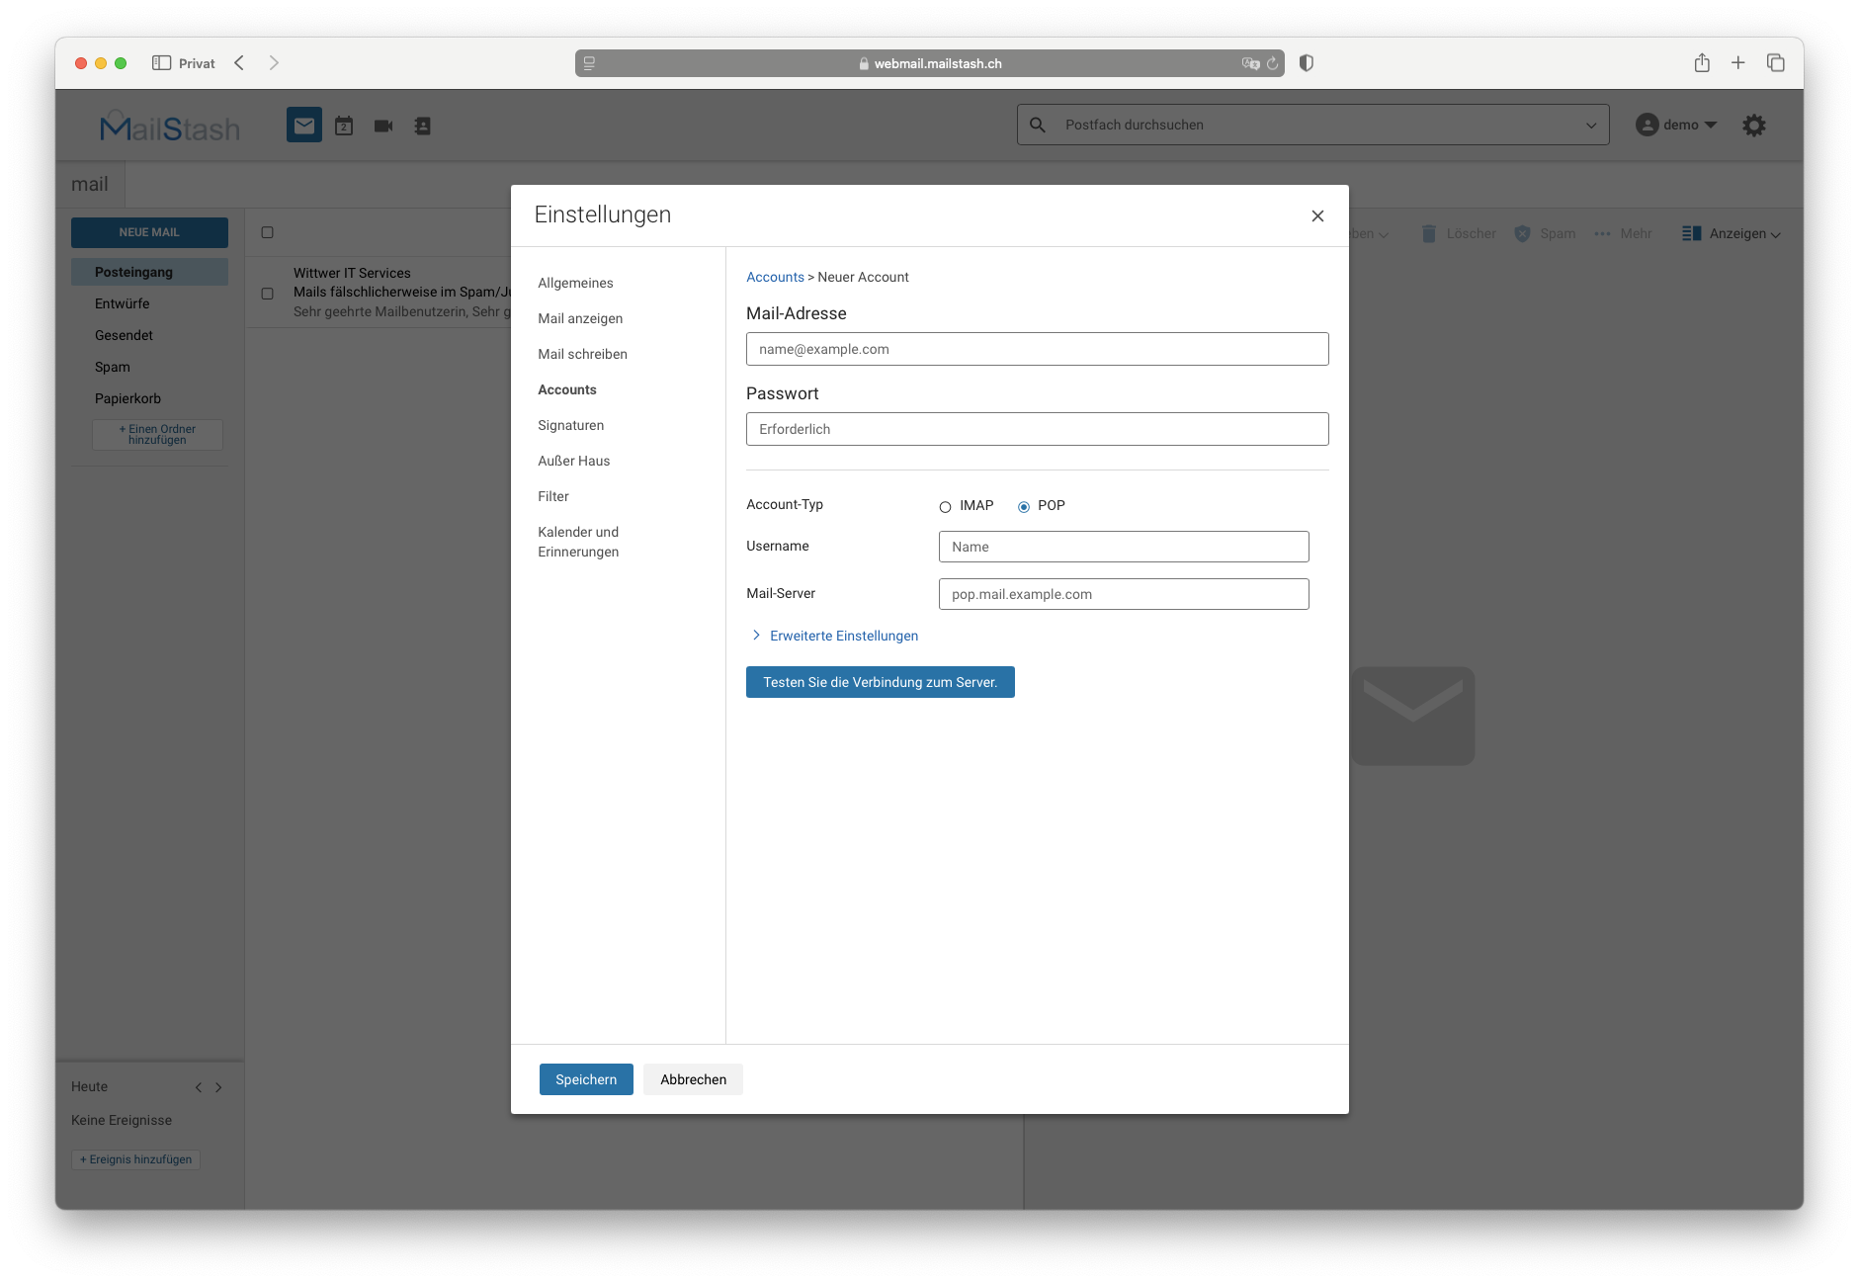Image resolution: width=1859 pixels, height=1283 pixels.
Task: Open the search options dropdown arrow
Action: (x=1591, y=125)
